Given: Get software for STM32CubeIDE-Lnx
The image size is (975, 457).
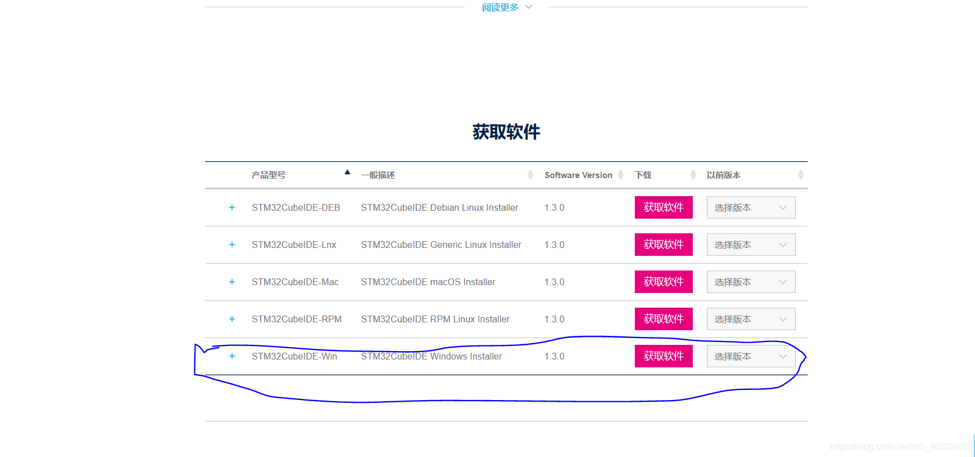Looking at the screenshot, I should (664, 245).
